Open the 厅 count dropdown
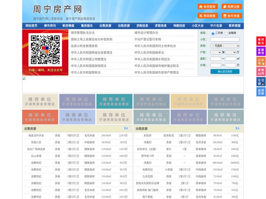This screenshot has width=266, height=199. (231, 52)
